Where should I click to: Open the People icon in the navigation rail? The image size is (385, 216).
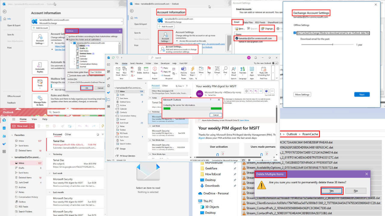pyautogui.click(x=109, y=79)
